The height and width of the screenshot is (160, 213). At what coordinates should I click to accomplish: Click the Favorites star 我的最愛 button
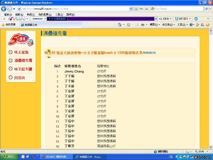click(9, 25)
